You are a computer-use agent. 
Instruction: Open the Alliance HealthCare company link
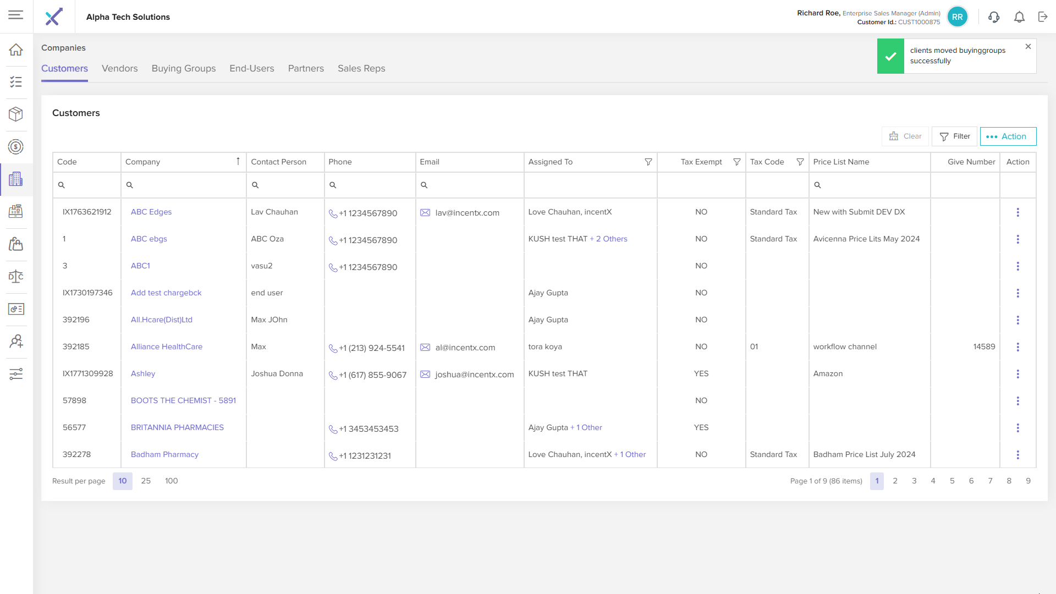click(166, 346)
